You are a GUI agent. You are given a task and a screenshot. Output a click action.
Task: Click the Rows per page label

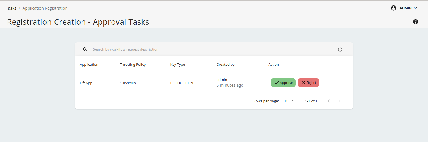pos(266,101)
